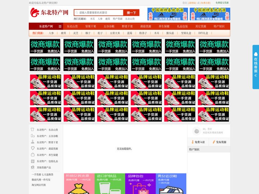The height and width of the screenshot is (194, 259).
Task: Click the 免费提交货源 link
Action: (222, 3)
